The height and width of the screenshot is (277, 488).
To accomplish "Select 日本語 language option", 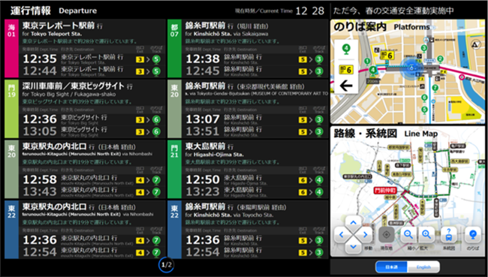I will coord(391,267).
